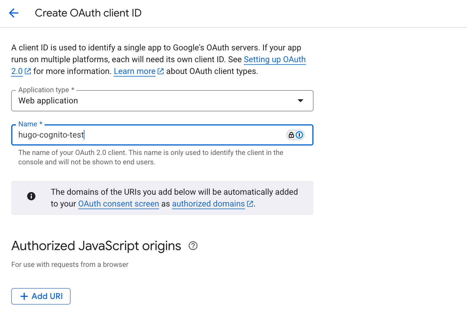Open the "Setting up OAuth" link
467x314 pixels.
click(274, 60)
